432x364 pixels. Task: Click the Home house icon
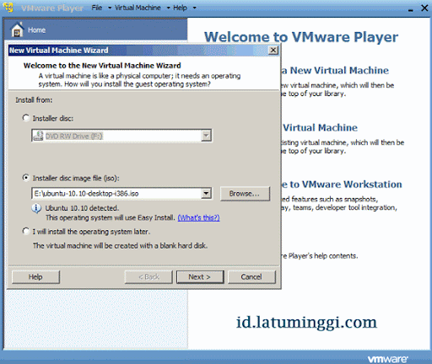point(17,29)
